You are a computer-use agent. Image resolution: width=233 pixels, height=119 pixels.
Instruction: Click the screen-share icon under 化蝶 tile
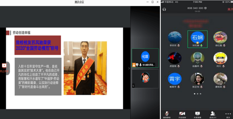[137, 65]
